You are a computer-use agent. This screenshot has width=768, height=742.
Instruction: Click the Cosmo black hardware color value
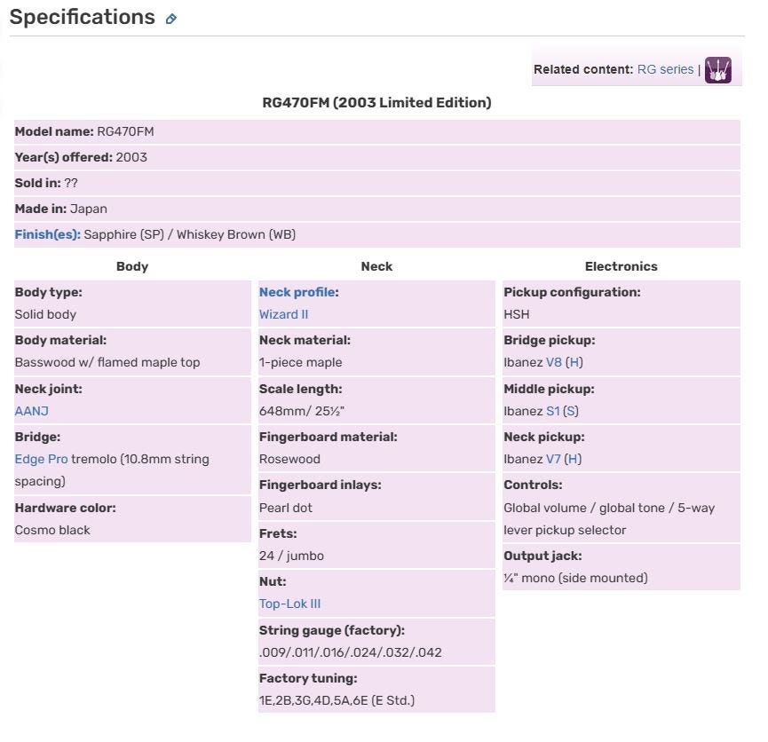click(x=52, y=530)
